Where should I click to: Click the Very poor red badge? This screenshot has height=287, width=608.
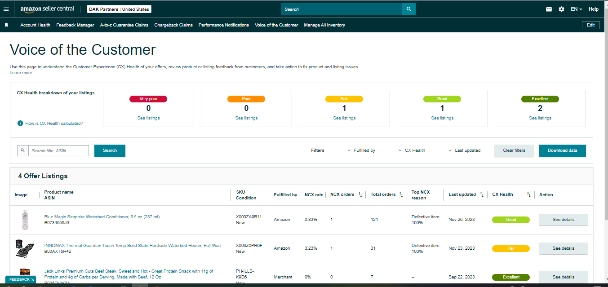(x=148, y=99)
